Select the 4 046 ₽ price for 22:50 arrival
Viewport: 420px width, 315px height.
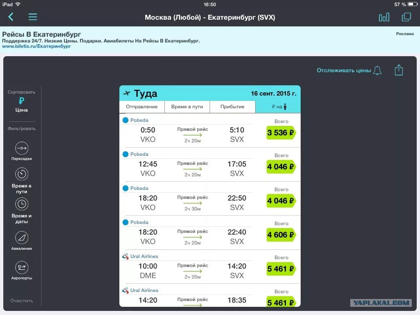coord(281,201)
